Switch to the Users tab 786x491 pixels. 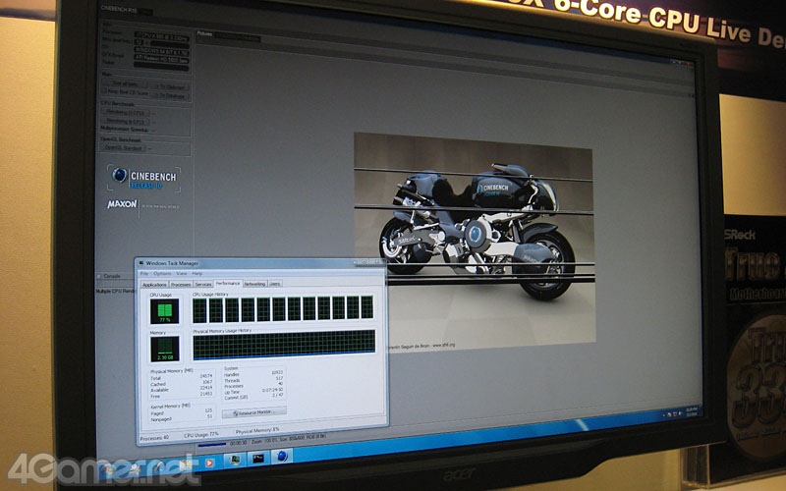click(x=275, y=284)
